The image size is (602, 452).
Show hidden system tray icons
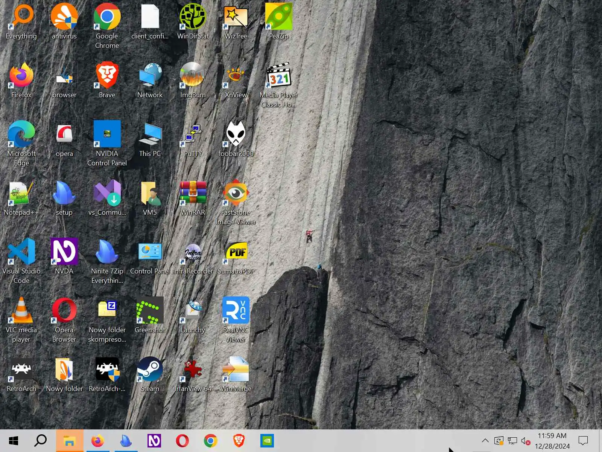pos(485,441)
